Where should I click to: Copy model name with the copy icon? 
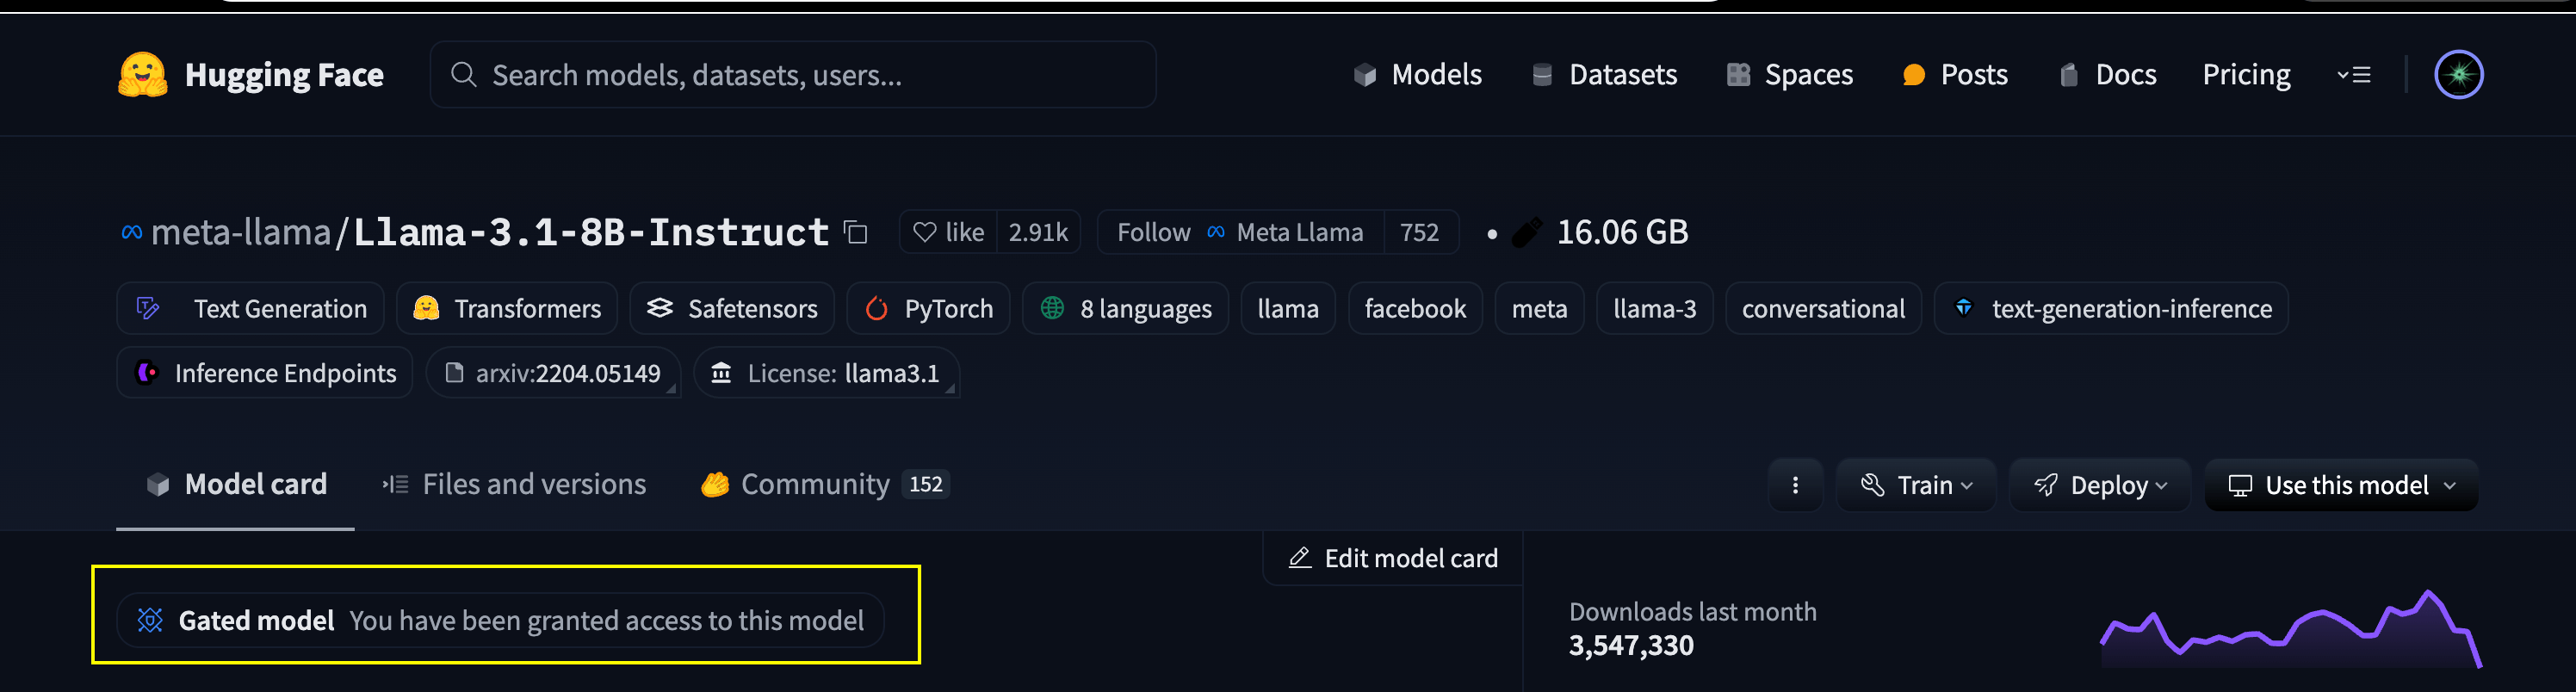click(x=856, y=233)
